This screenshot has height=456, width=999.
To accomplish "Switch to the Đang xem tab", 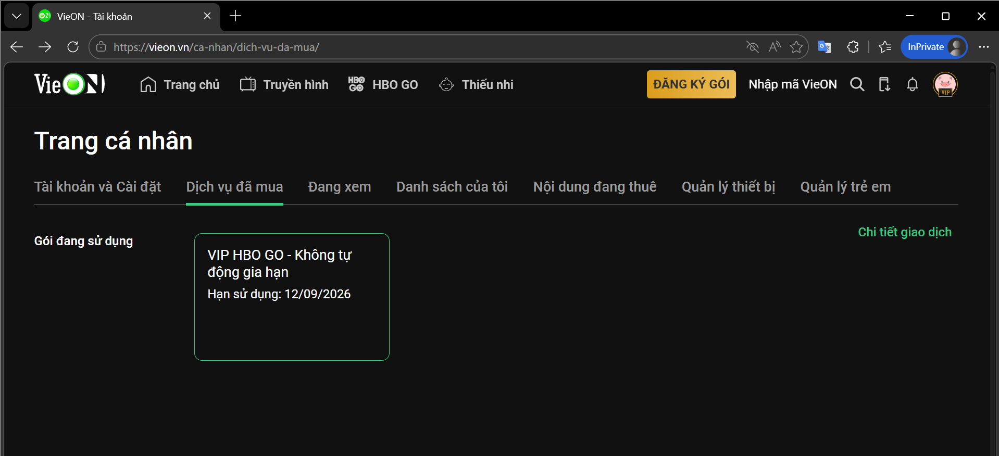I will tap(340, 187).
